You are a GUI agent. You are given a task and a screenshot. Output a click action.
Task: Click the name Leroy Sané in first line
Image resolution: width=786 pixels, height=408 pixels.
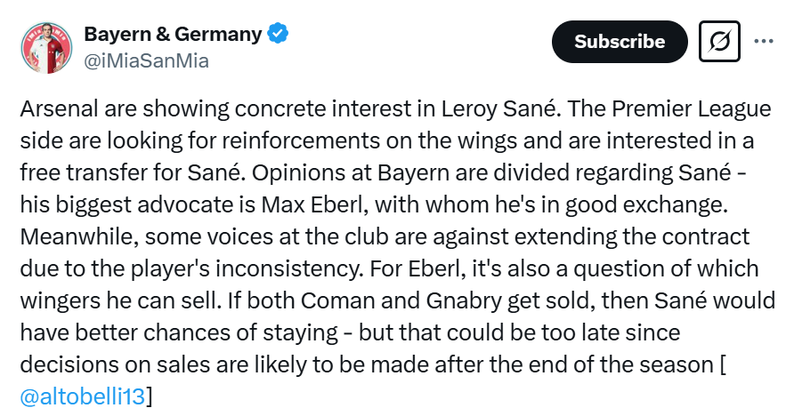(498, 108)
